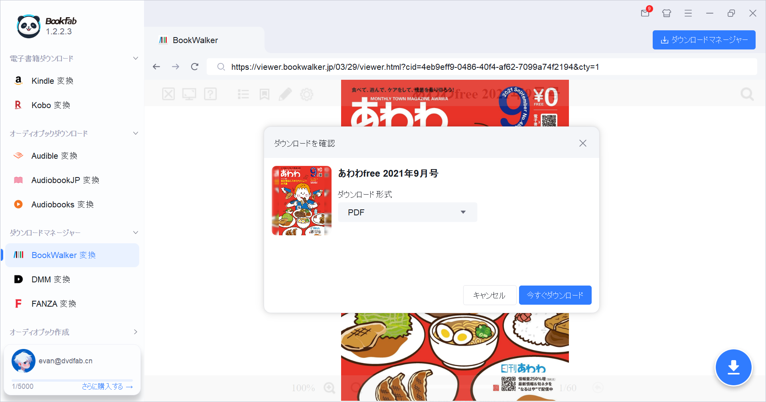Click the help question mark icon
Screen dimensions: 766x402
click(210, 94)
